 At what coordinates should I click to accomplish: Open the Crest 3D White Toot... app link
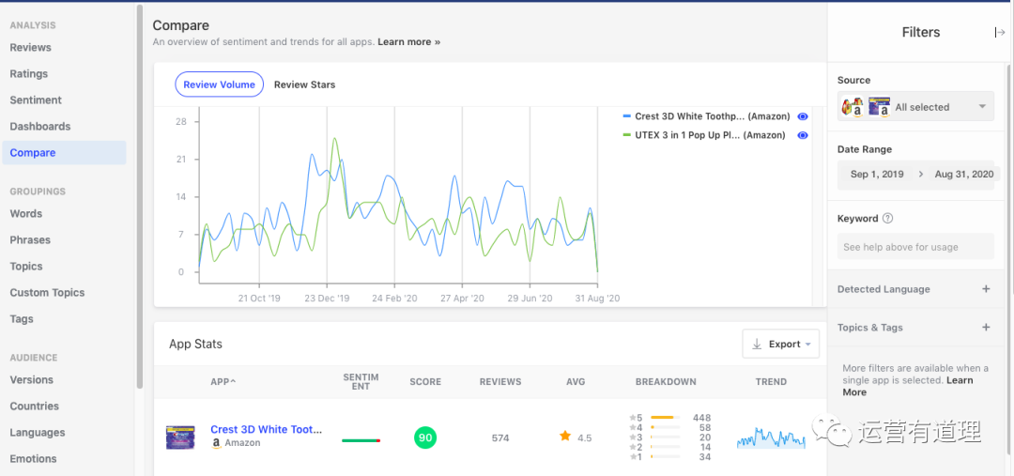(x=266, y=429)
